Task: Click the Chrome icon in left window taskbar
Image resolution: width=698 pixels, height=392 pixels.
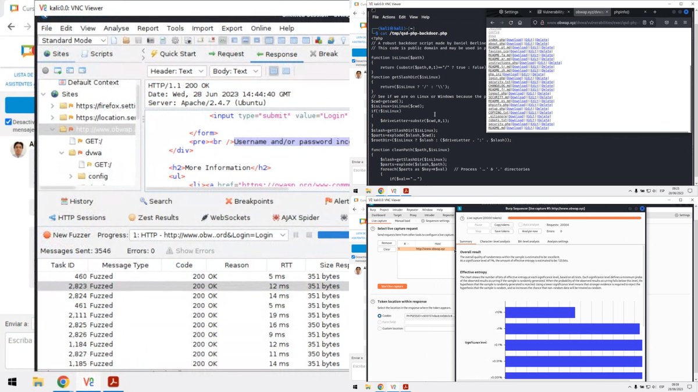Action: coord(63,382)
